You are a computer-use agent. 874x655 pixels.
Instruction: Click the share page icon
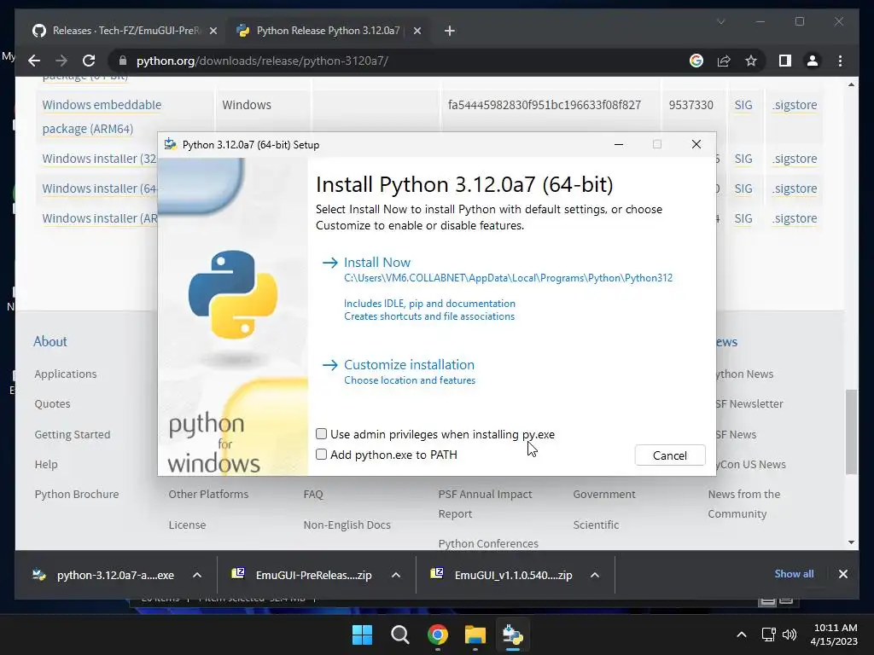point(724,61)
